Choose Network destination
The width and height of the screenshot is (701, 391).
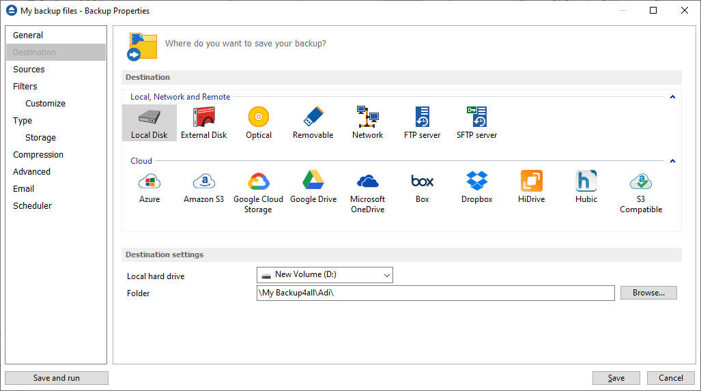367,123
